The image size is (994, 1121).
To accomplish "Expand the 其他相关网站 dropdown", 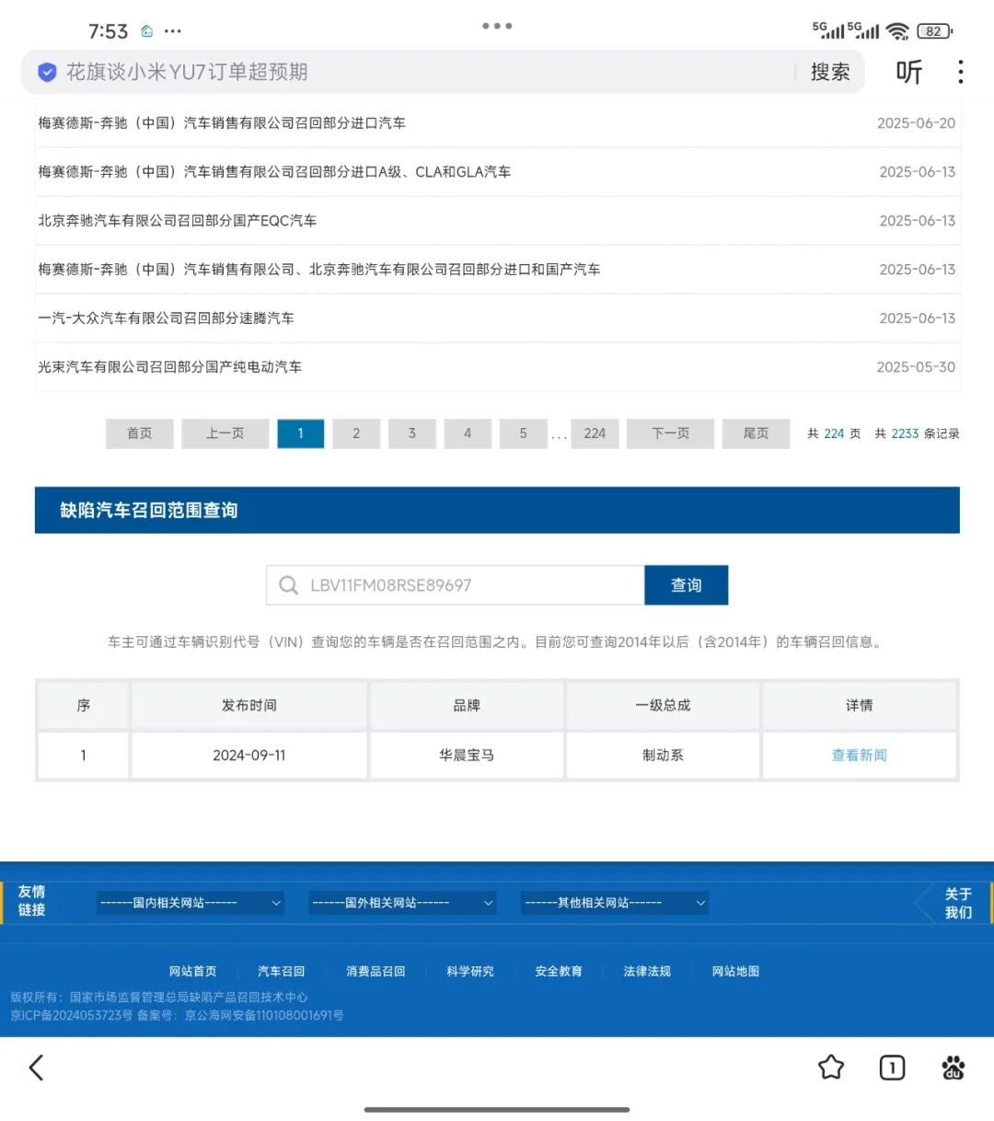I will coord(615,903).
